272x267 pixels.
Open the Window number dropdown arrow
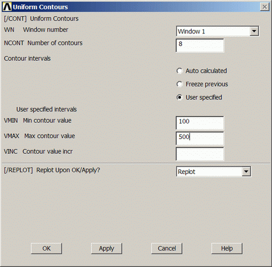coord(254,31)
